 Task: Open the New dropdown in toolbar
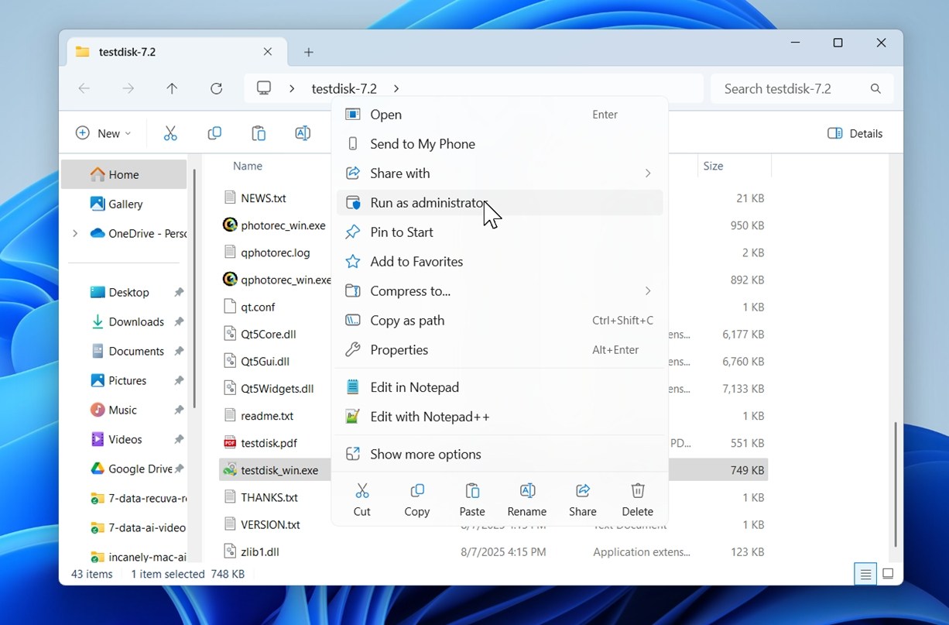click(x=103, y=133)
